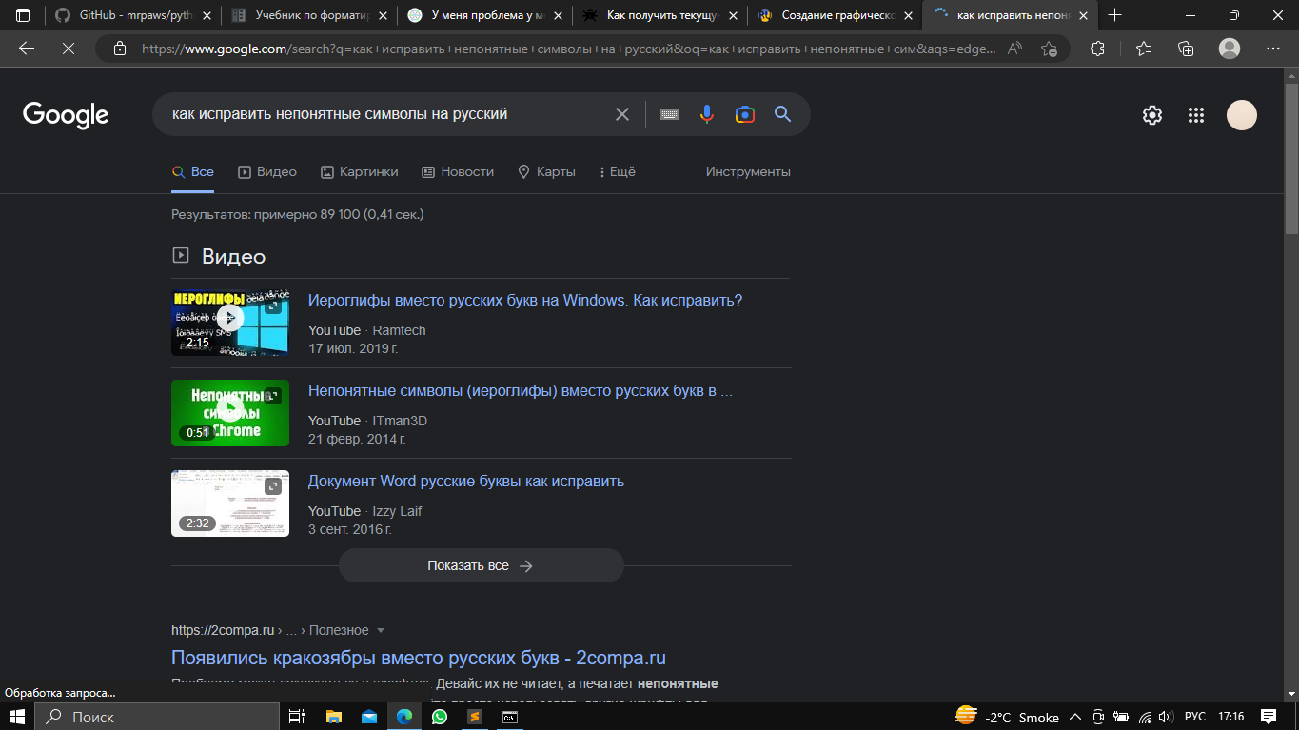The width and height of the screenshot is (1299, 730).
Task: Select the Все results tab
Action: pos(192,172)
